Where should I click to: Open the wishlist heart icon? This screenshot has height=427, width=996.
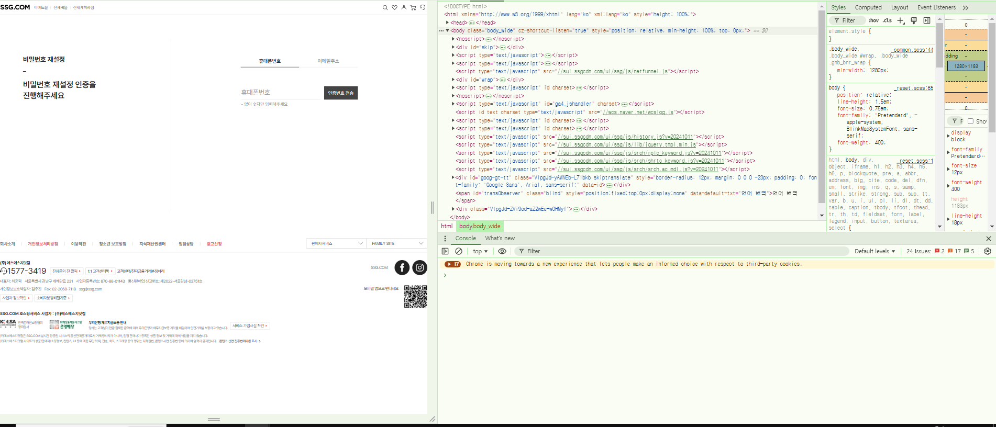coord(395,7)
